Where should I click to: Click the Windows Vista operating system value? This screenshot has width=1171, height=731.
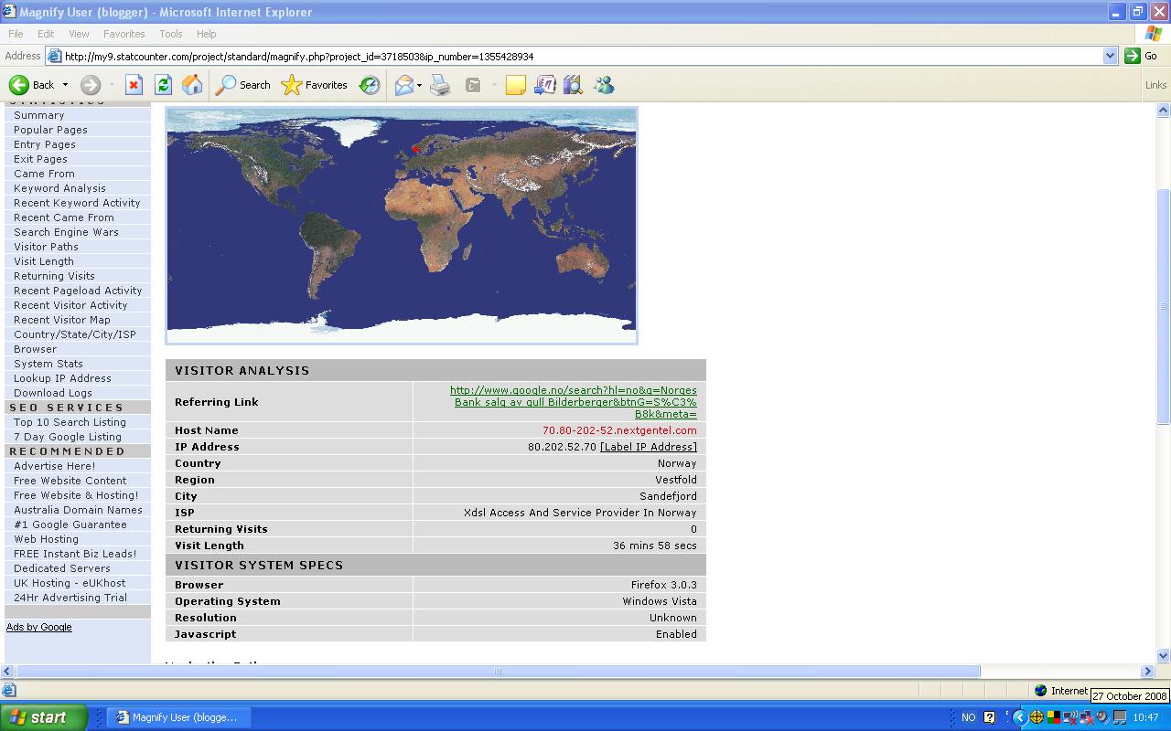[x=660, y=601]
